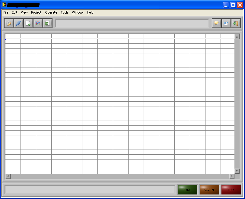This screenshot has height=199, width=245.
Task: Open the Project menu
Action: coord(36,12)
